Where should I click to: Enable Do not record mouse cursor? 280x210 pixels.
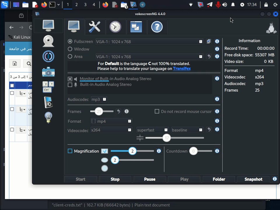[x=157, y=111]
